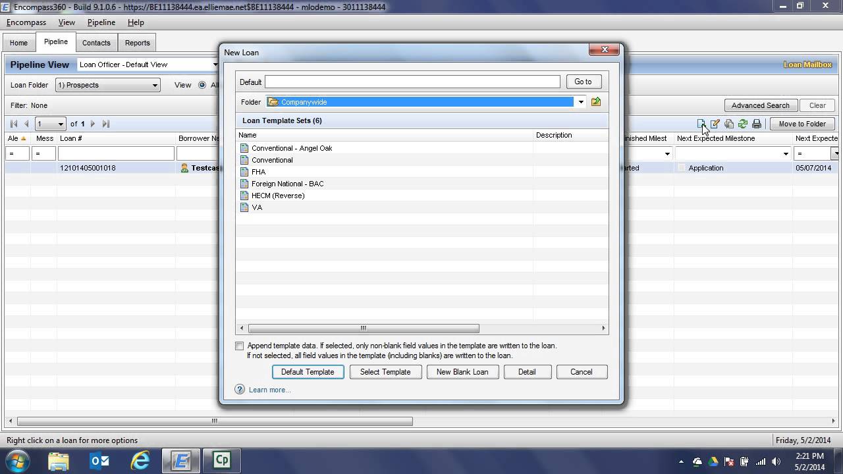Go to first page of pipeline
This screenshot has height=474, width=843.
14,124
